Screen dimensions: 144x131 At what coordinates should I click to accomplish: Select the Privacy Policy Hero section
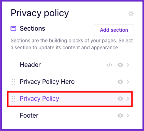[70, 82]
